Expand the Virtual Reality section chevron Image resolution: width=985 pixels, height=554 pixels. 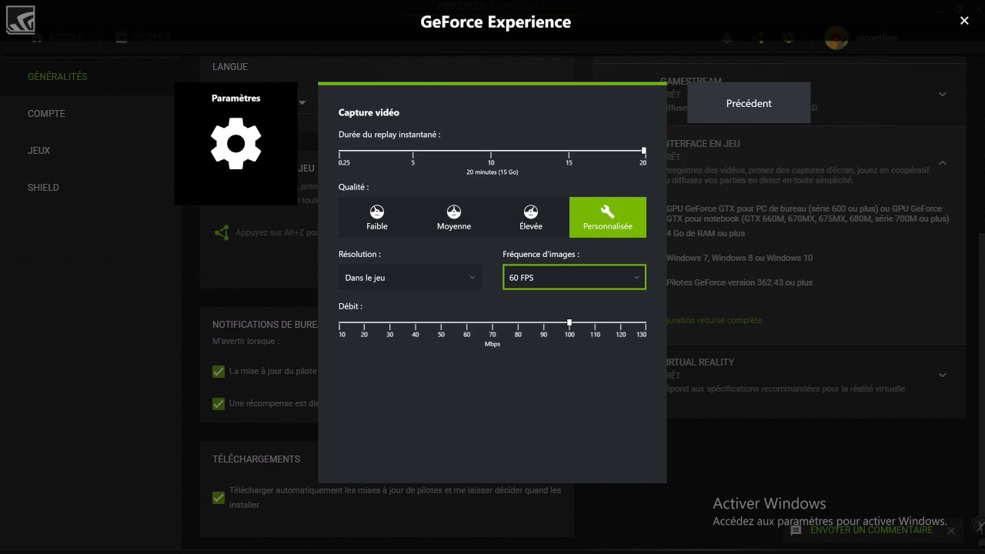[943, 375]
